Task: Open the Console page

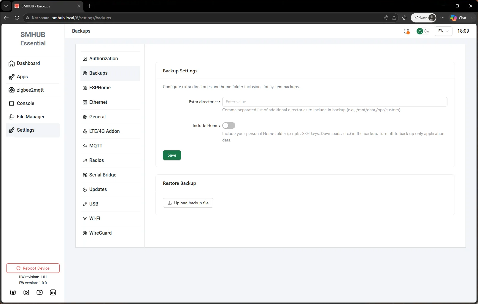Action: pyautogui.click(x=33, y=104)
